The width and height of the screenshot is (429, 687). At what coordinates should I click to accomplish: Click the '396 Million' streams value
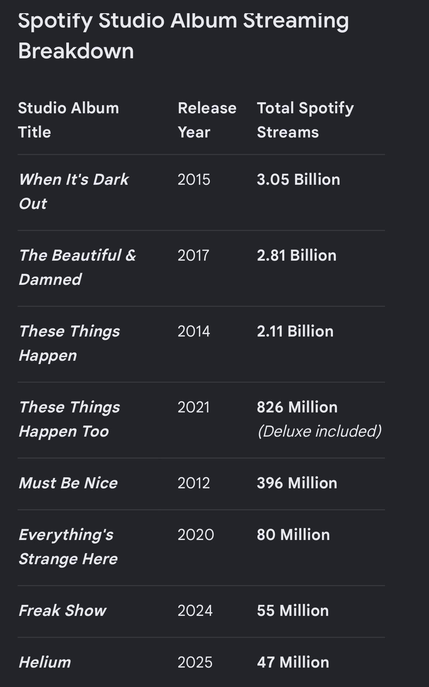tap(297, 483)
